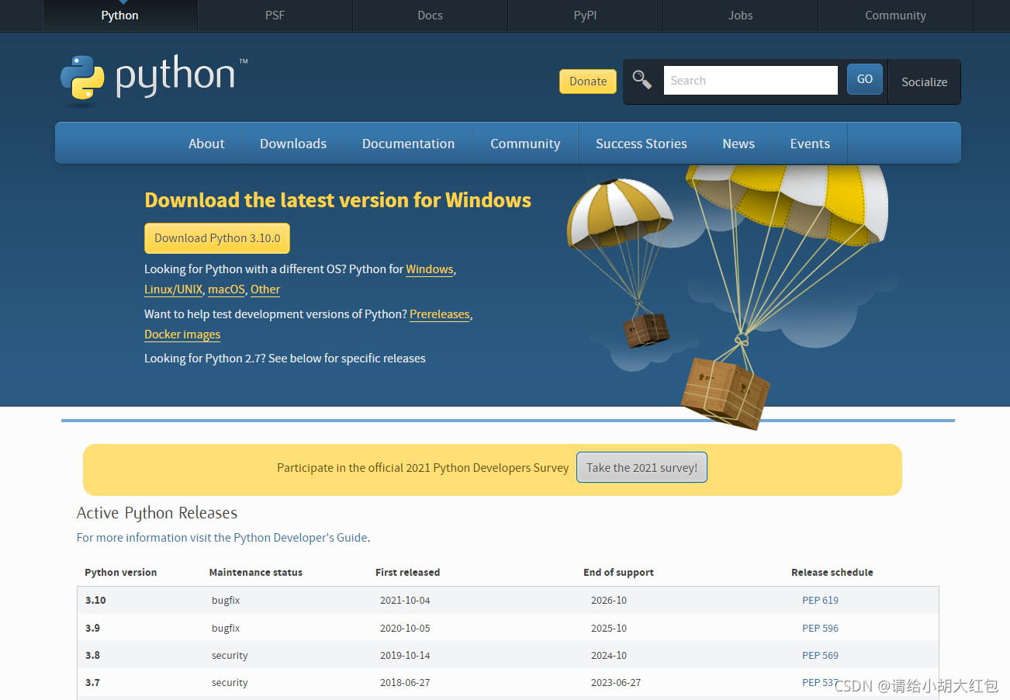Click the 3.8 Python version cell
1010x700 pixels.
92,655
